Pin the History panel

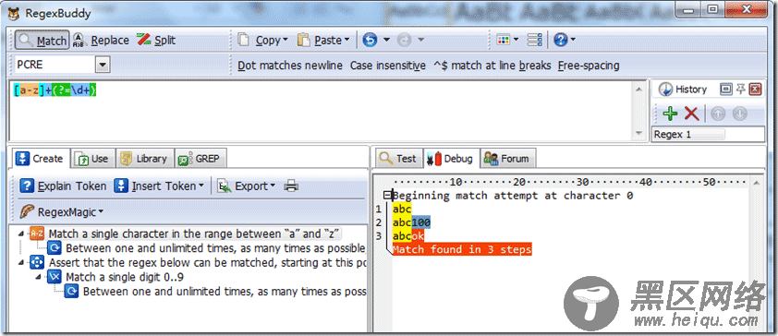click(x=740, y=90)
